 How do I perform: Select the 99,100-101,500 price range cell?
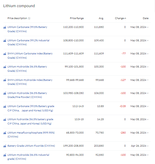[74, 67]
